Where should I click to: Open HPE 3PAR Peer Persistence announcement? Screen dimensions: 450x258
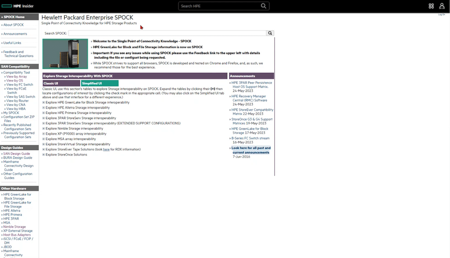click(252, 85)
